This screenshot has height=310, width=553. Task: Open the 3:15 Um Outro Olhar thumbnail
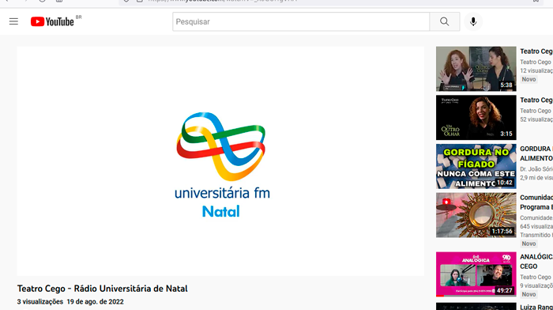(x=476, y=118)
